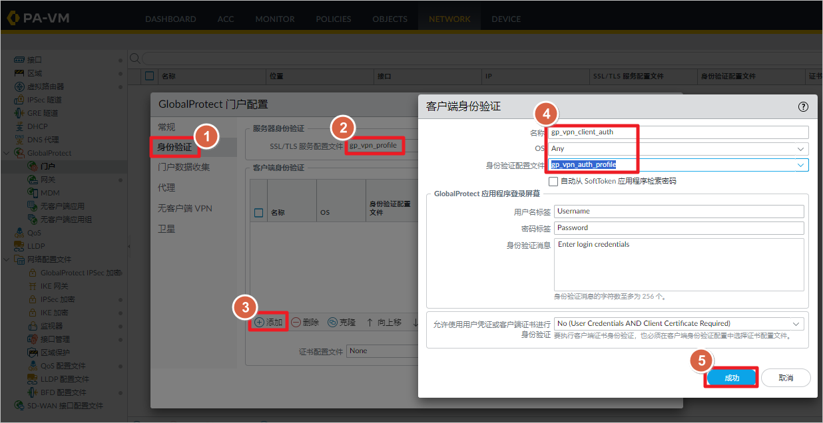Toggle select-all checkbox in portal list header
Viewport: 823px width, 423px height.
coord(150,76)
